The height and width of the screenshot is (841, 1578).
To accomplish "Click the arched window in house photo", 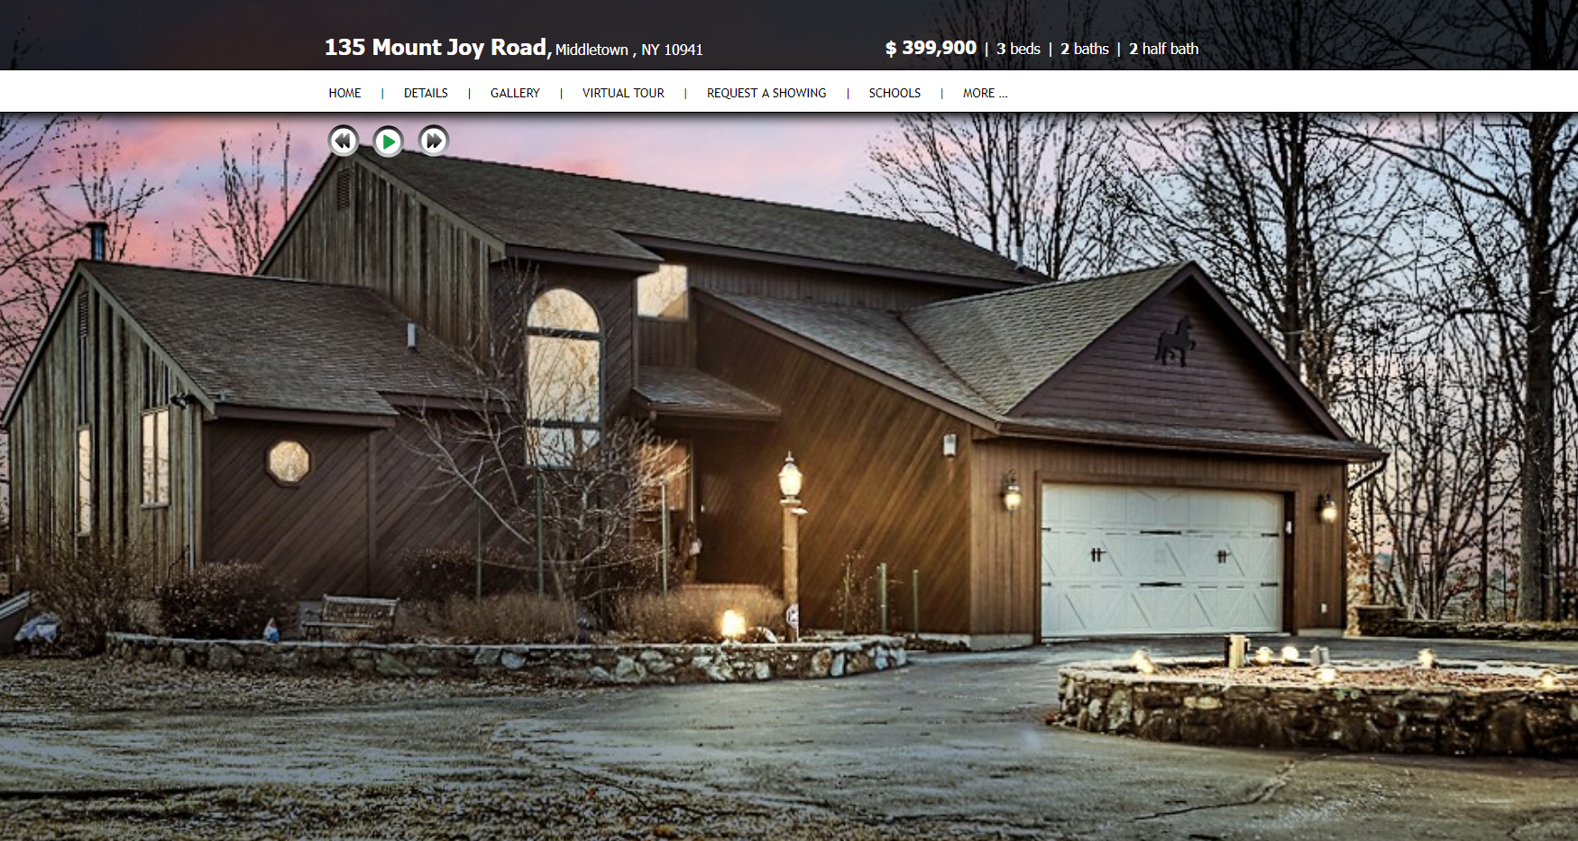I will coord(564,377).
